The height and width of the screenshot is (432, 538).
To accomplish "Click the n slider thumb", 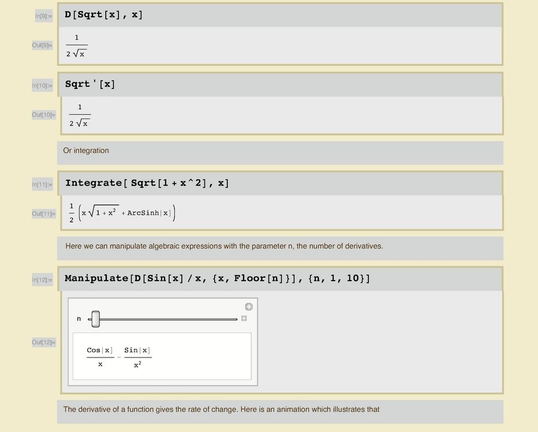I will pyautogui.click(x=96, y=319).
